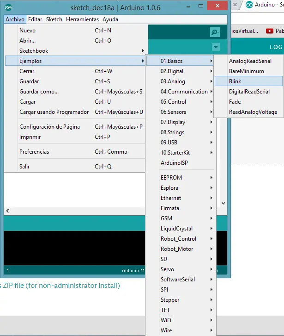This screenshot has height=336, width=284.
Task: Expand Robot_Motor library examples
Action: (180, 249)
